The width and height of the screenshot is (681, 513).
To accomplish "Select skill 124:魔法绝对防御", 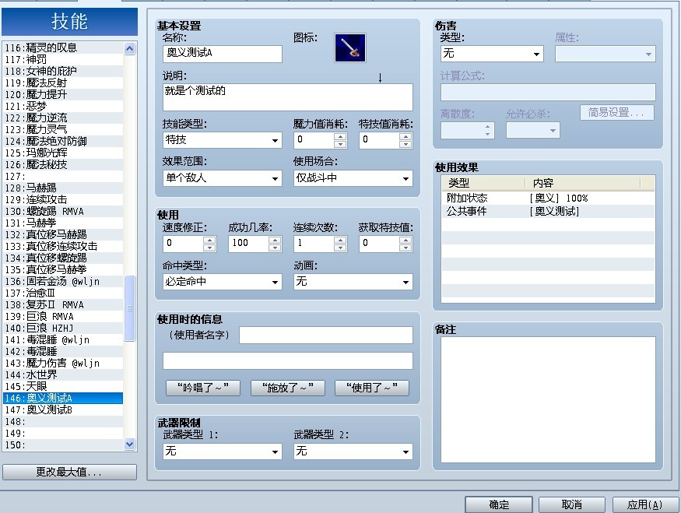I will pos(63,141).
